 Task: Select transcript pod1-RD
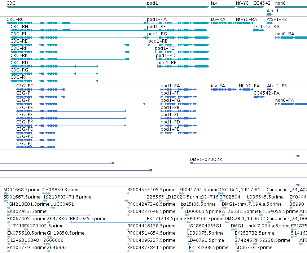click(183, 59)
